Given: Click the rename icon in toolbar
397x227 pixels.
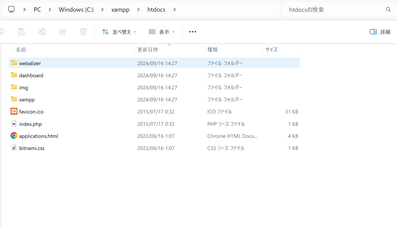Looking at the screenshot, I should pos(42,32).
